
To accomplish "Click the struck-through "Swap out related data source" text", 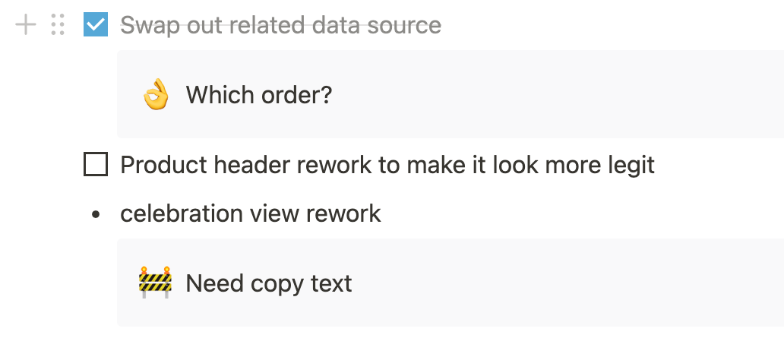I will [280, 25].
